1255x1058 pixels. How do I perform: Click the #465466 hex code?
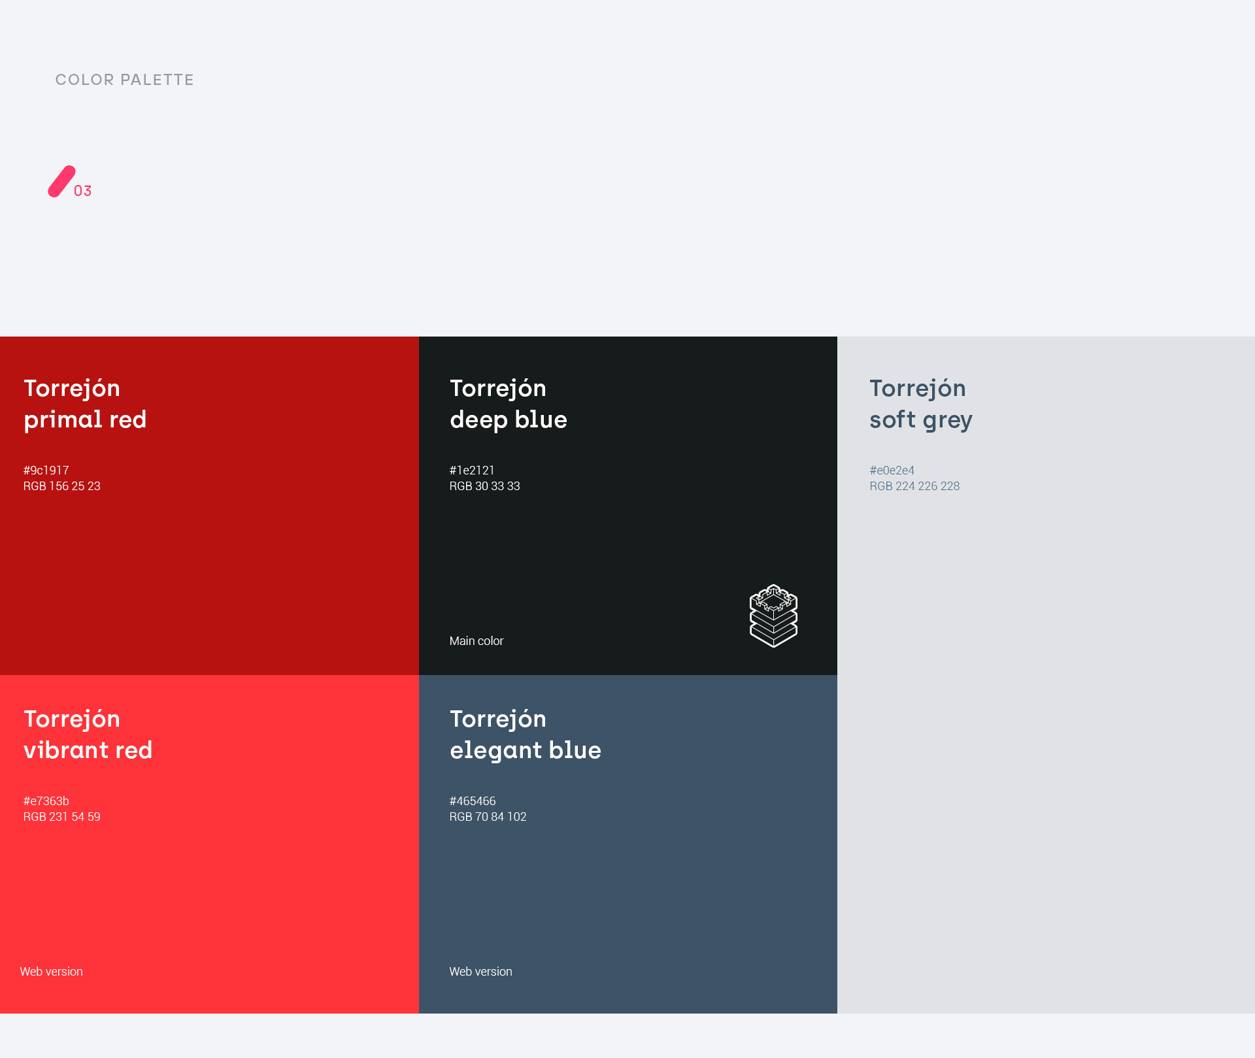472,801
